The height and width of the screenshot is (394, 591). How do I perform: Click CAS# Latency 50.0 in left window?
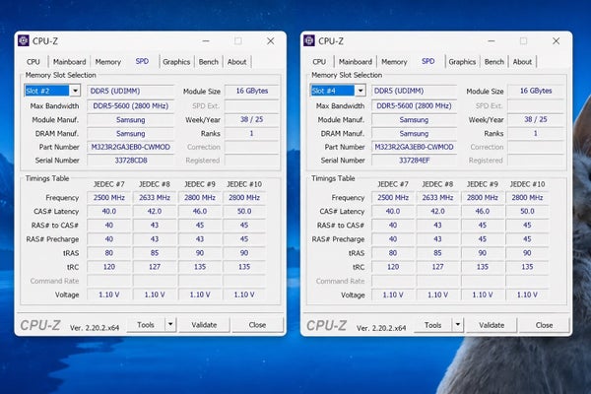(x=244, y=211)
